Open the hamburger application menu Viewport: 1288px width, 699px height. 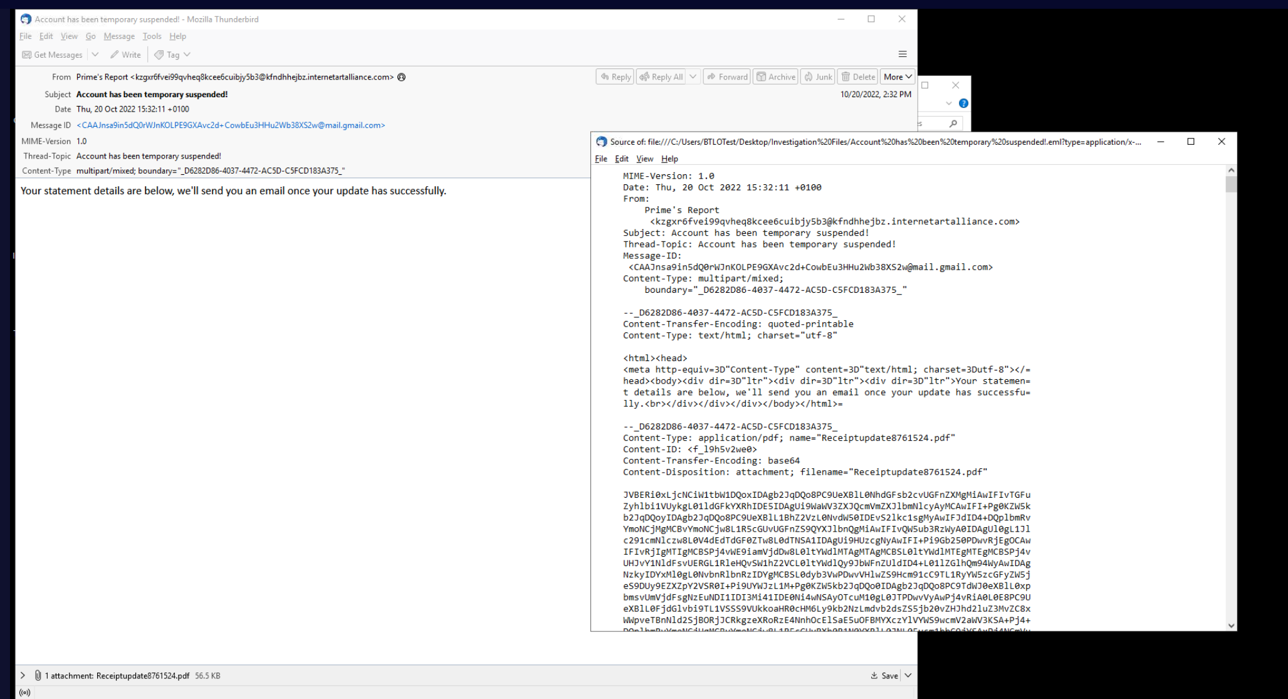point(903,54)
